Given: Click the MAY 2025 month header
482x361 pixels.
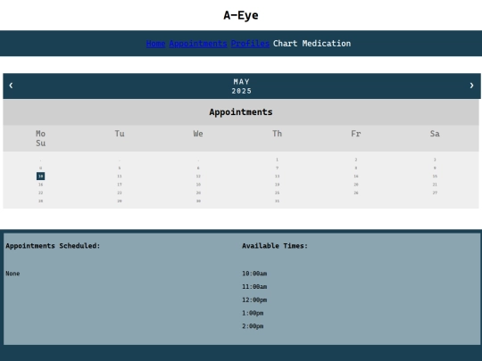Looking at the screenshot, I should tap(242, 86).
